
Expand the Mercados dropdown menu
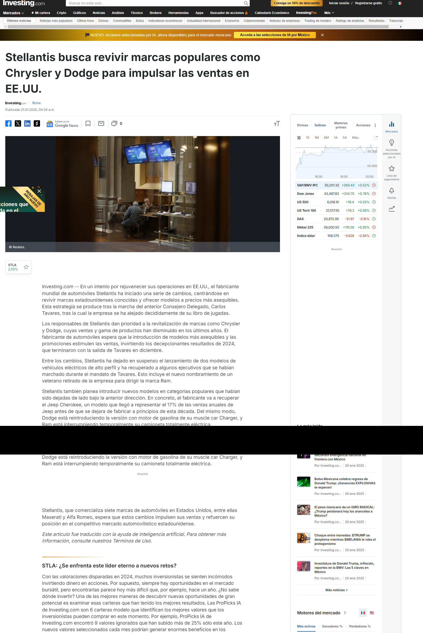[13, 13]
